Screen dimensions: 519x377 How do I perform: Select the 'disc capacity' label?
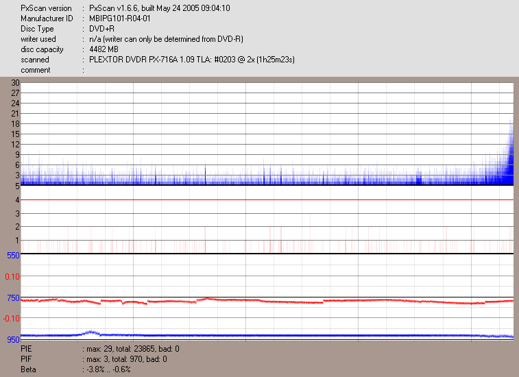click(x=42, y=49)
